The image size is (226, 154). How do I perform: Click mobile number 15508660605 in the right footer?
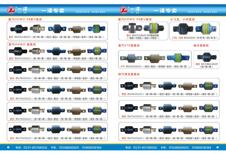179,148
